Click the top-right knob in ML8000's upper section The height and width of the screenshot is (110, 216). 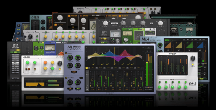(78, 58)
